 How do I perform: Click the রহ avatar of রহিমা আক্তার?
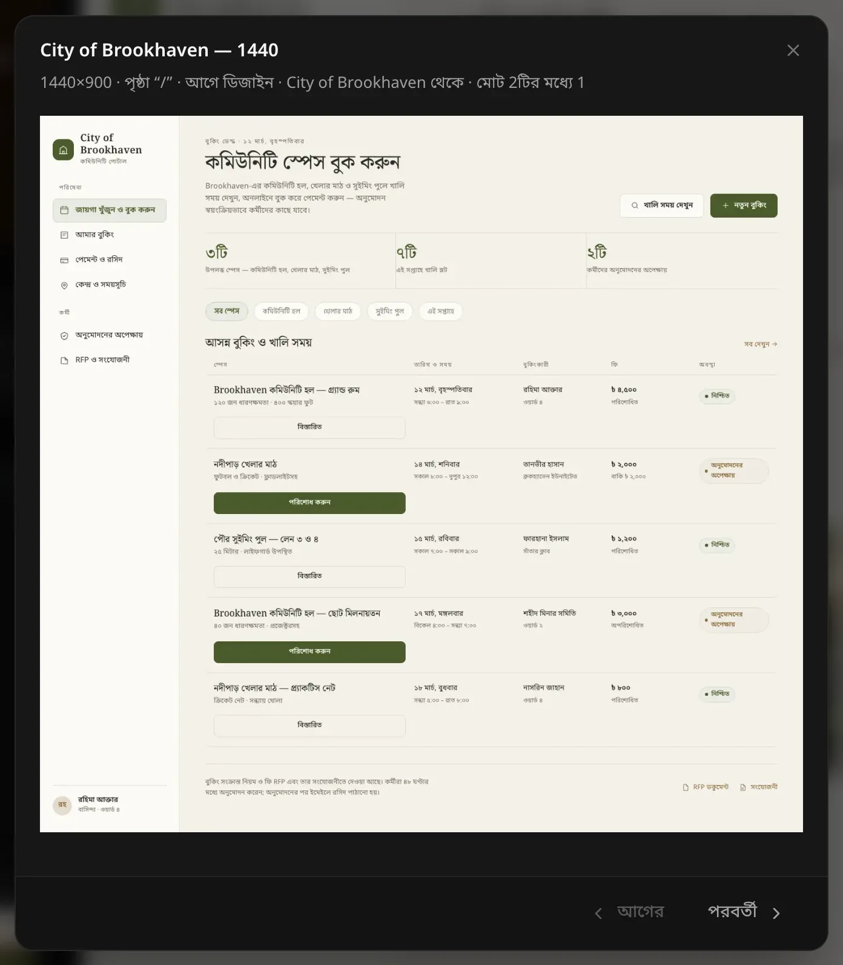point(62,805)
